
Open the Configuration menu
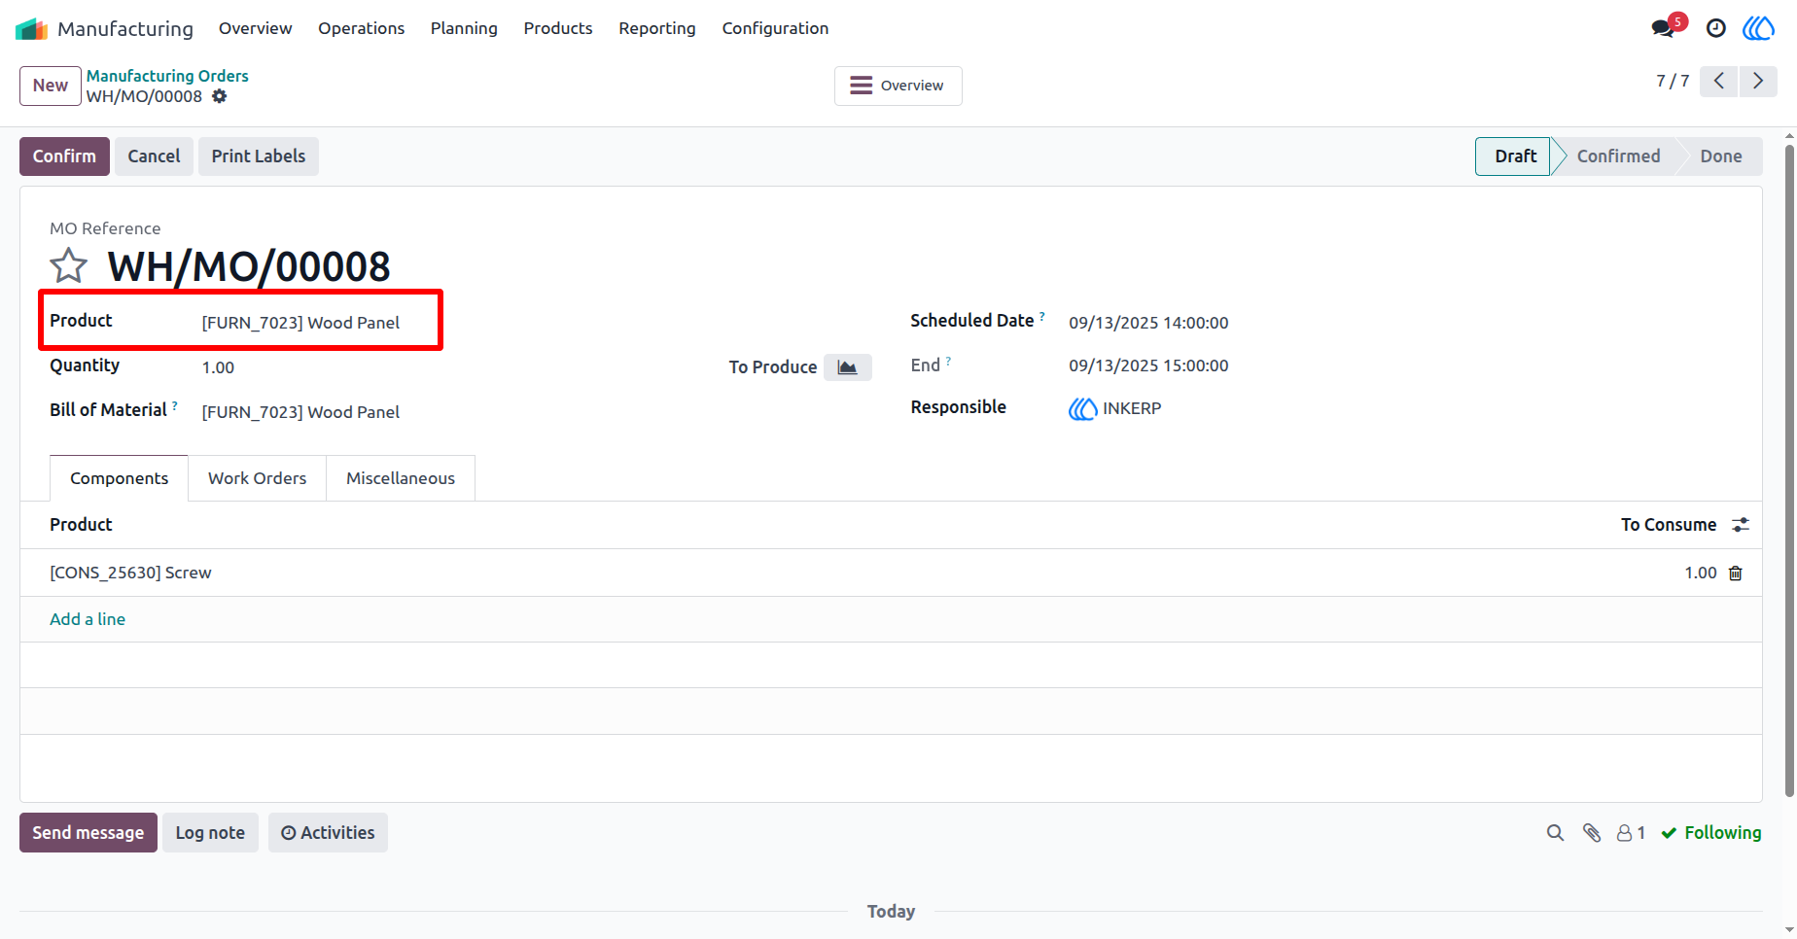(x=775, y=28)
